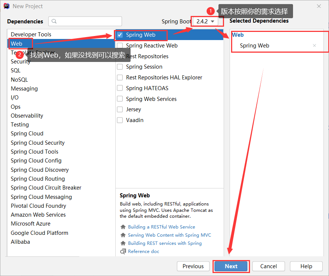Click the home icon beside Building a RESTful Web Service
The width and height of the screenshot is (329, 276).
click(x=123, y=227)
